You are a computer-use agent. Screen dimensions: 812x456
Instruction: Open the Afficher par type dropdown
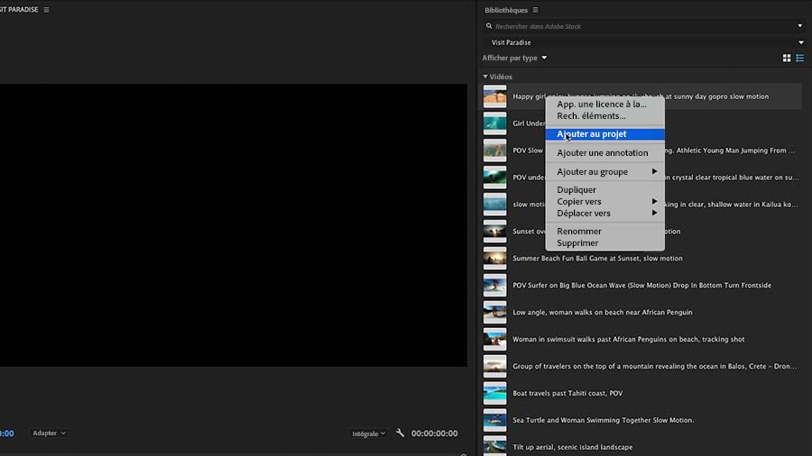tap(514, 58)
